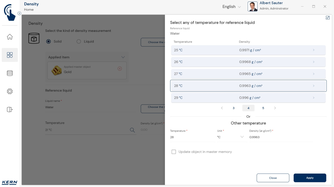
Task: Expand the sidebar with the arrow toggle
Action: coord(19,13)
